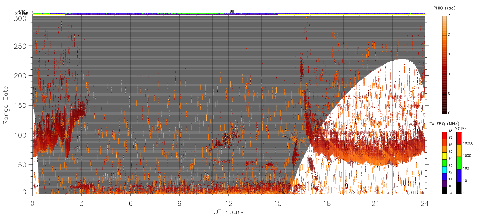Click the blue 10 swatch in NOISE legend
The height and width of the screenshot is (220, 478).
(x=459, y=175)
